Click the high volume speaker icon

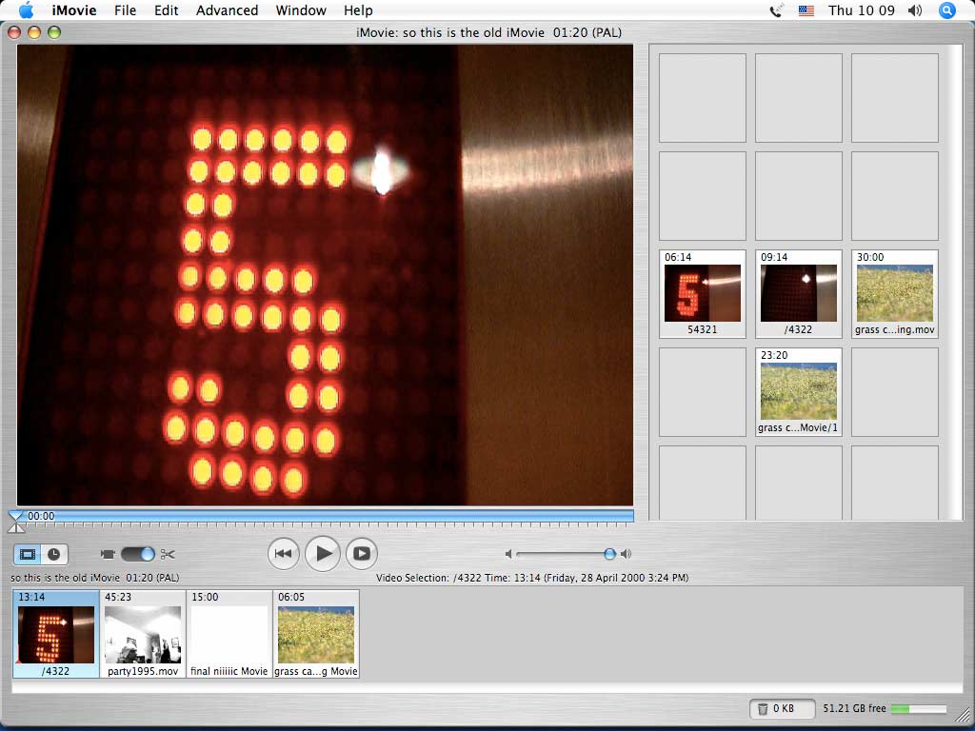point(626,554)
